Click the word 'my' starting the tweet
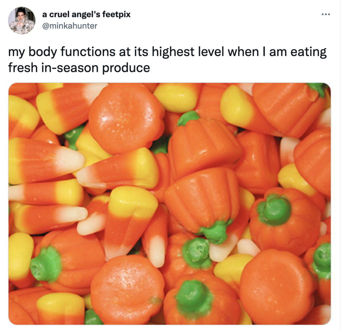 pyautogui.click(x=17, y=53)
